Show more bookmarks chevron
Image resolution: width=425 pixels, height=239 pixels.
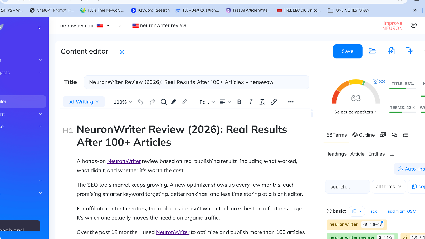pyautogui.click(x=415, y=10)
